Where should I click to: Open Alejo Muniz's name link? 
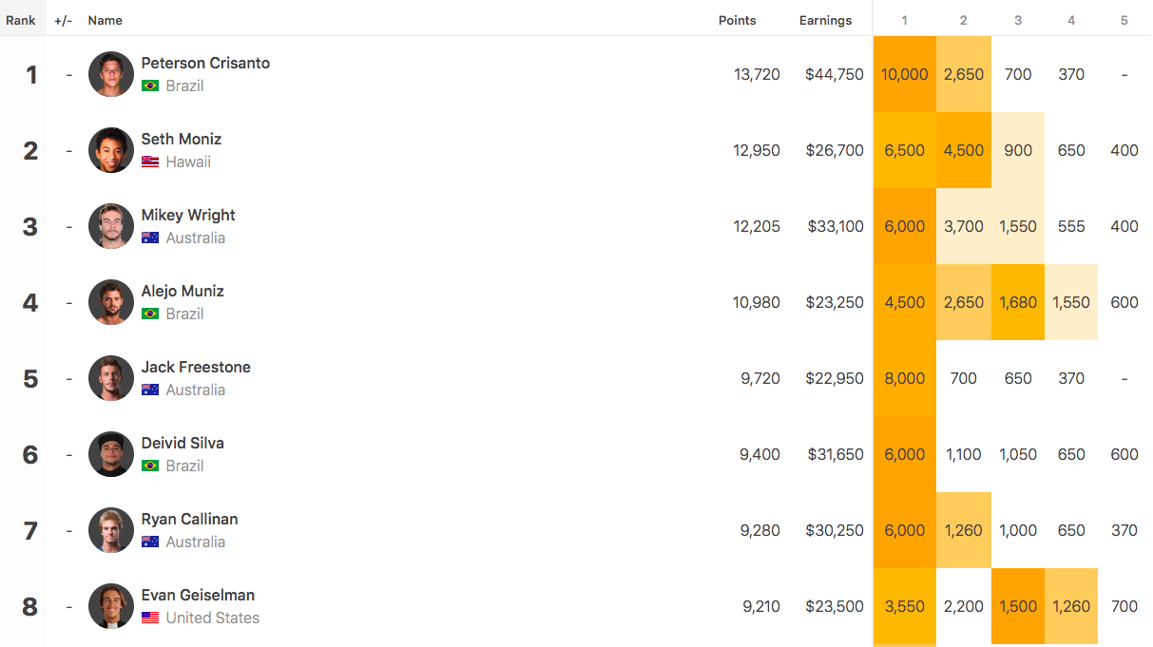point(183,291)
